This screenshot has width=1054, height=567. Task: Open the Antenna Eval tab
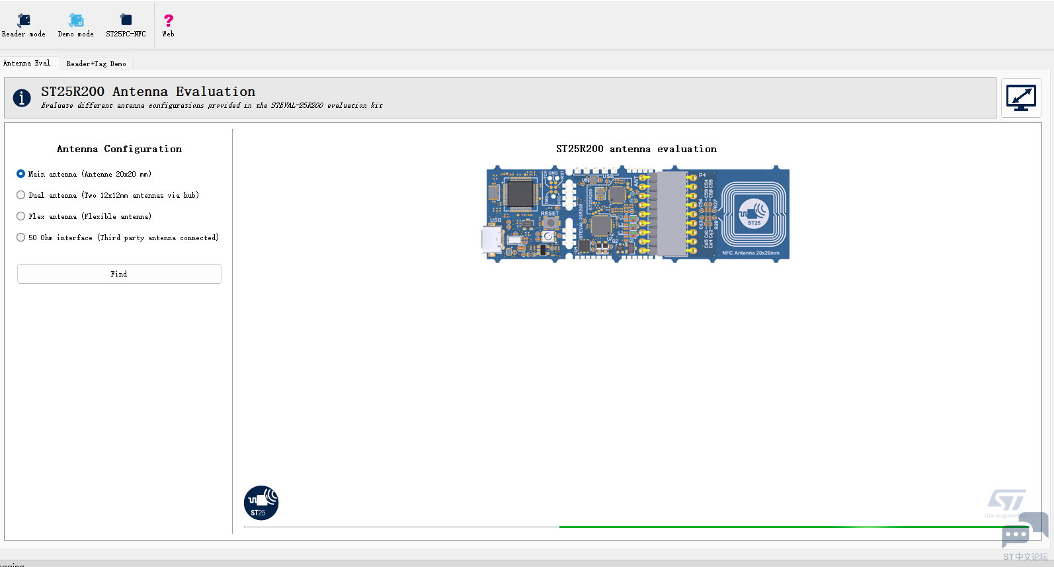[x=27, y=63]
